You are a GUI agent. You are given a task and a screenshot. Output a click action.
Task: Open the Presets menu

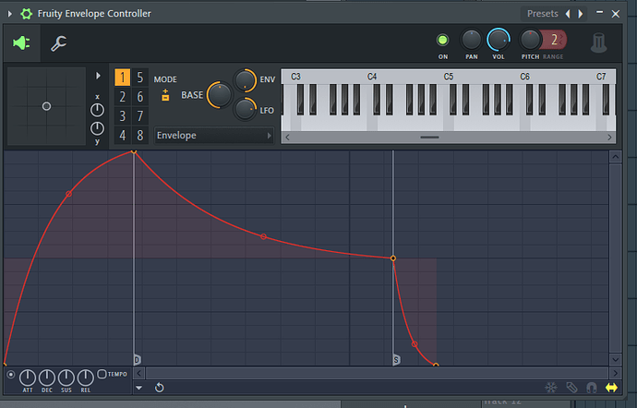542,14
